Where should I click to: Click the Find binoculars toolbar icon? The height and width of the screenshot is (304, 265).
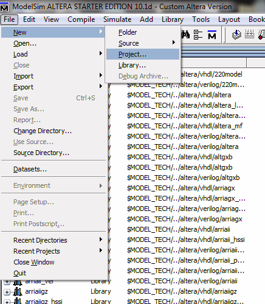(x=185, y=35)
